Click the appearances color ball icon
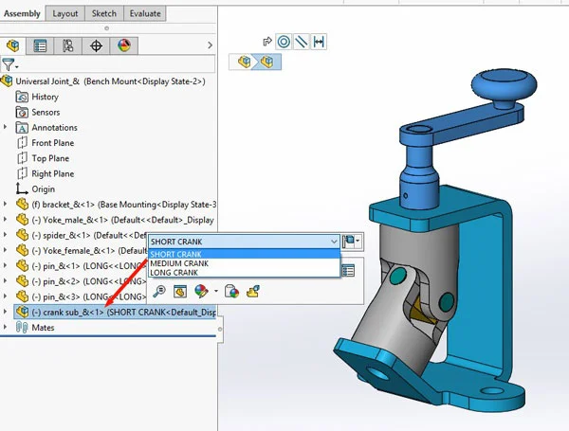This screenshot has width=569, height=431. pos(201,292)
